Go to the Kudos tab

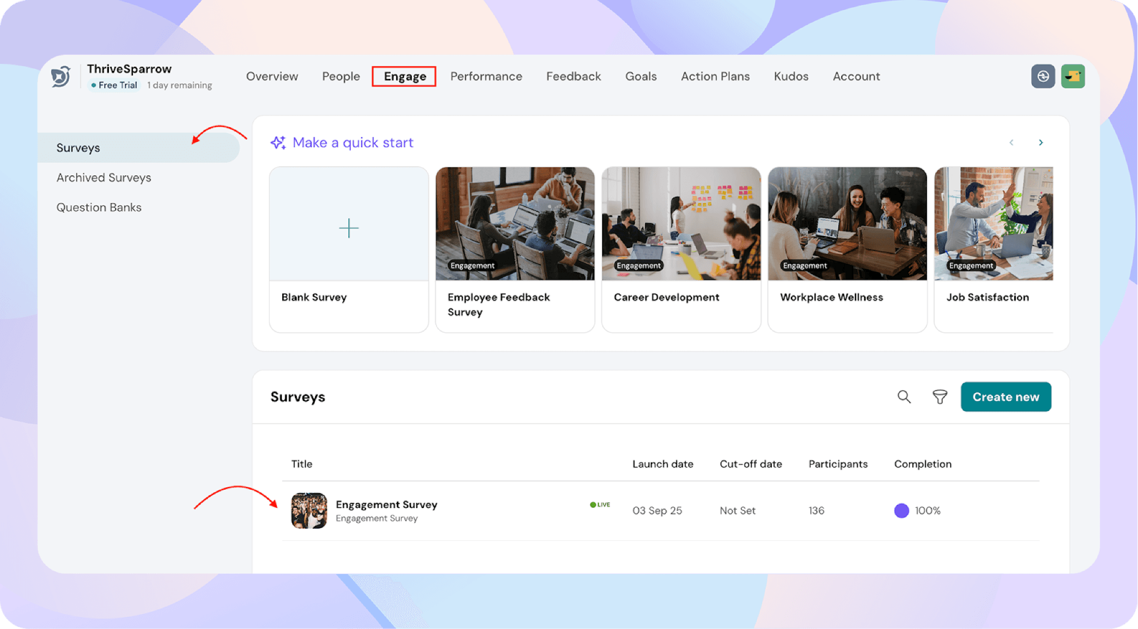(x=791, y=76)
